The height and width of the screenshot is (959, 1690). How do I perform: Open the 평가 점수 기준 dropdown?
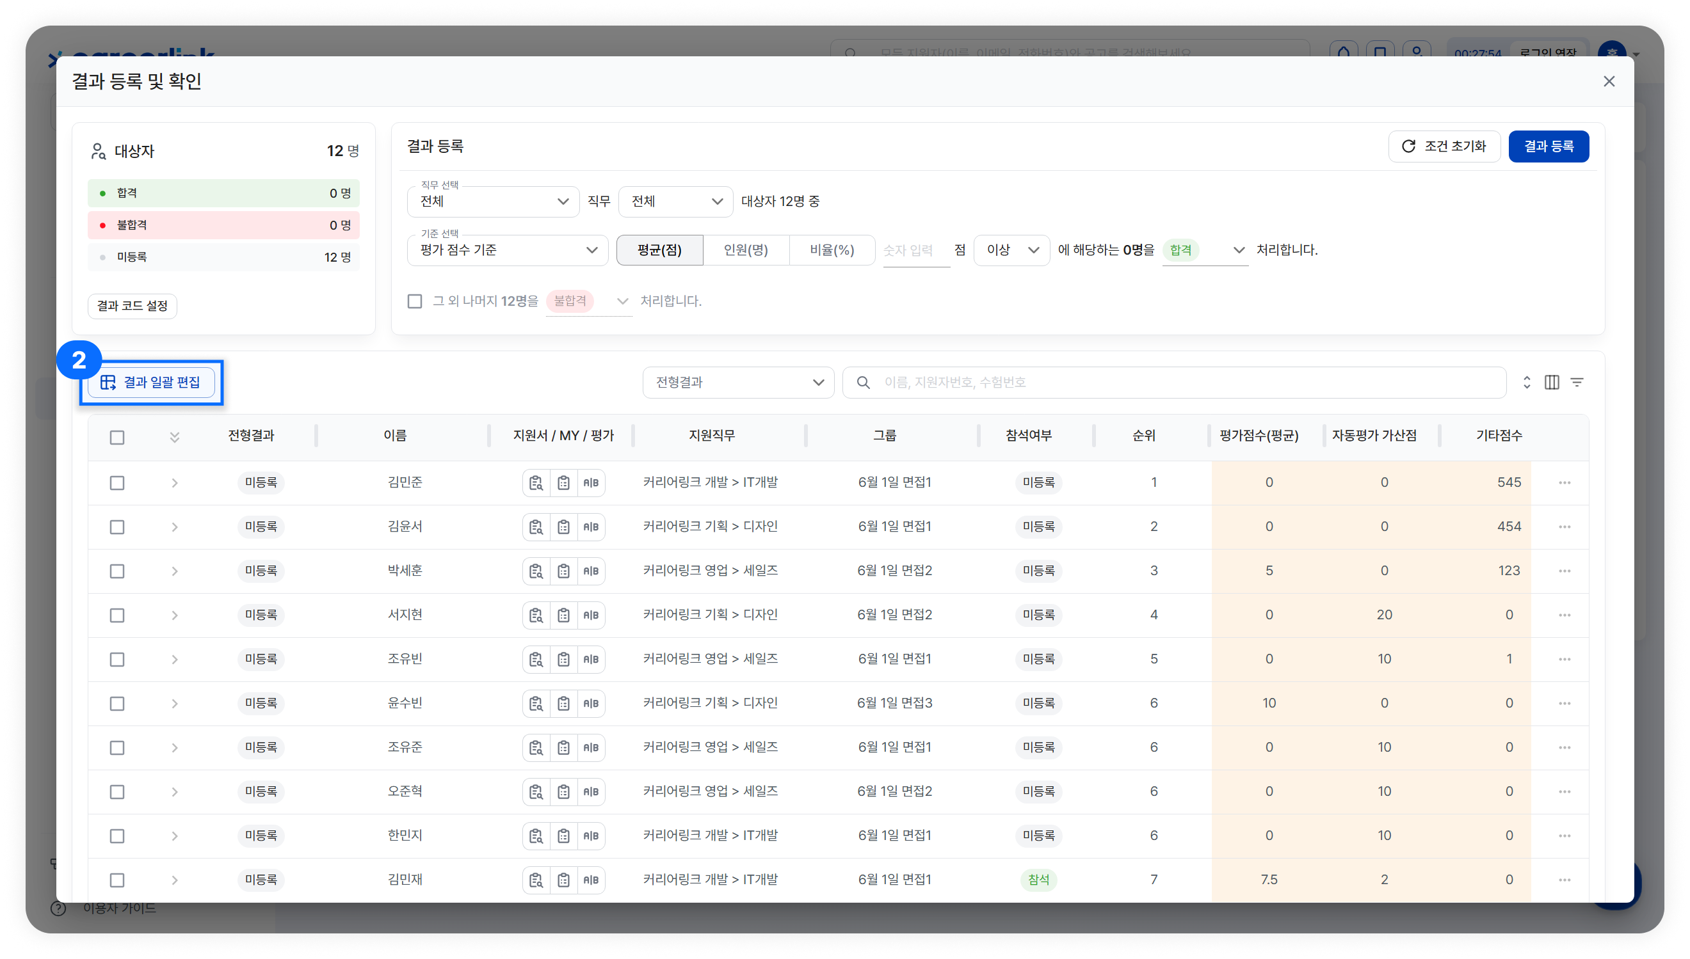coord(508,250)
